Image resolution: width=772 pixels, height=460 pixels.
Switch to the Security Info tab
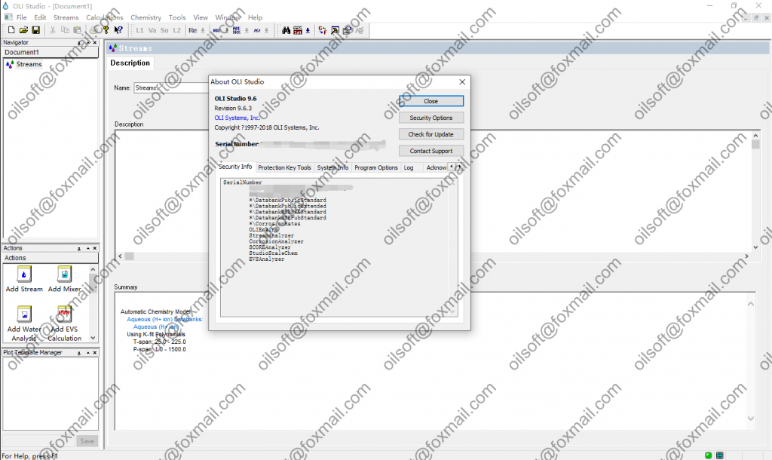(x=235, y=167)
